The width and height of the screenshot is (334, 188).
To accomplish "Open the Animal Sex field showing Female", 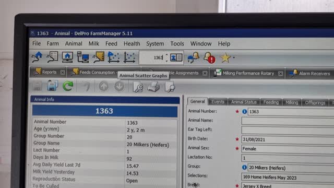I will [288, 149].
